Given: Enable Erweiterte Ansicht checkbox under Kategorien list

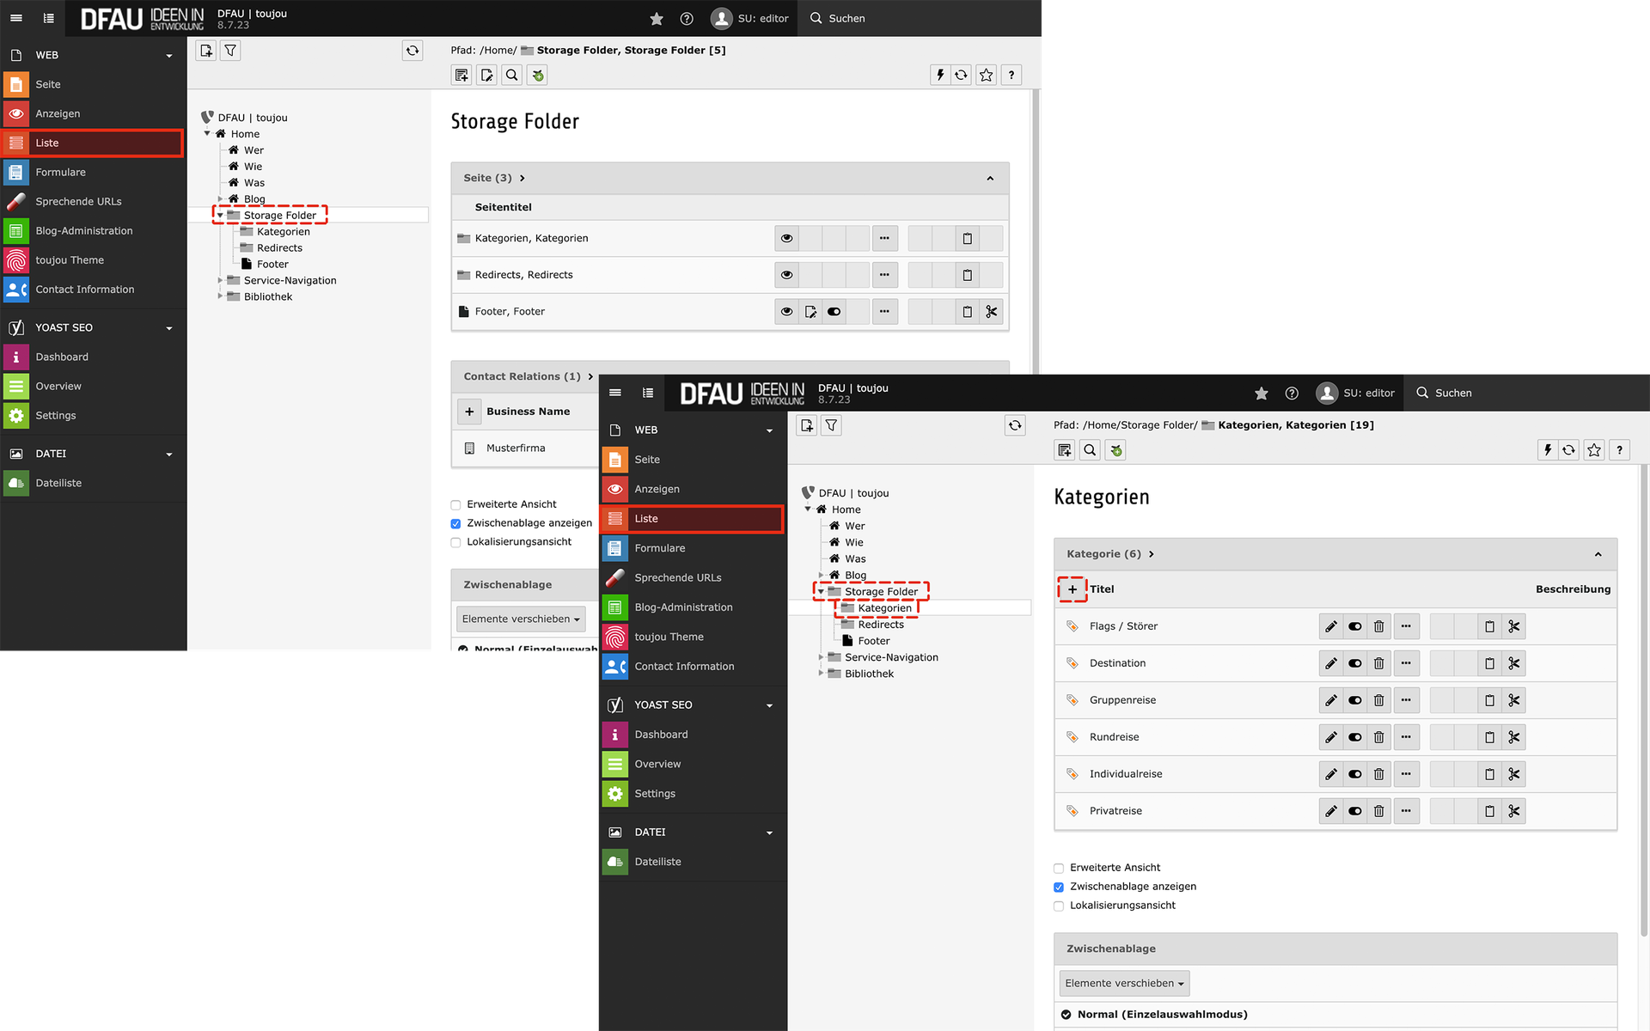Looking at the screenshot, I should click(1059, 868).
